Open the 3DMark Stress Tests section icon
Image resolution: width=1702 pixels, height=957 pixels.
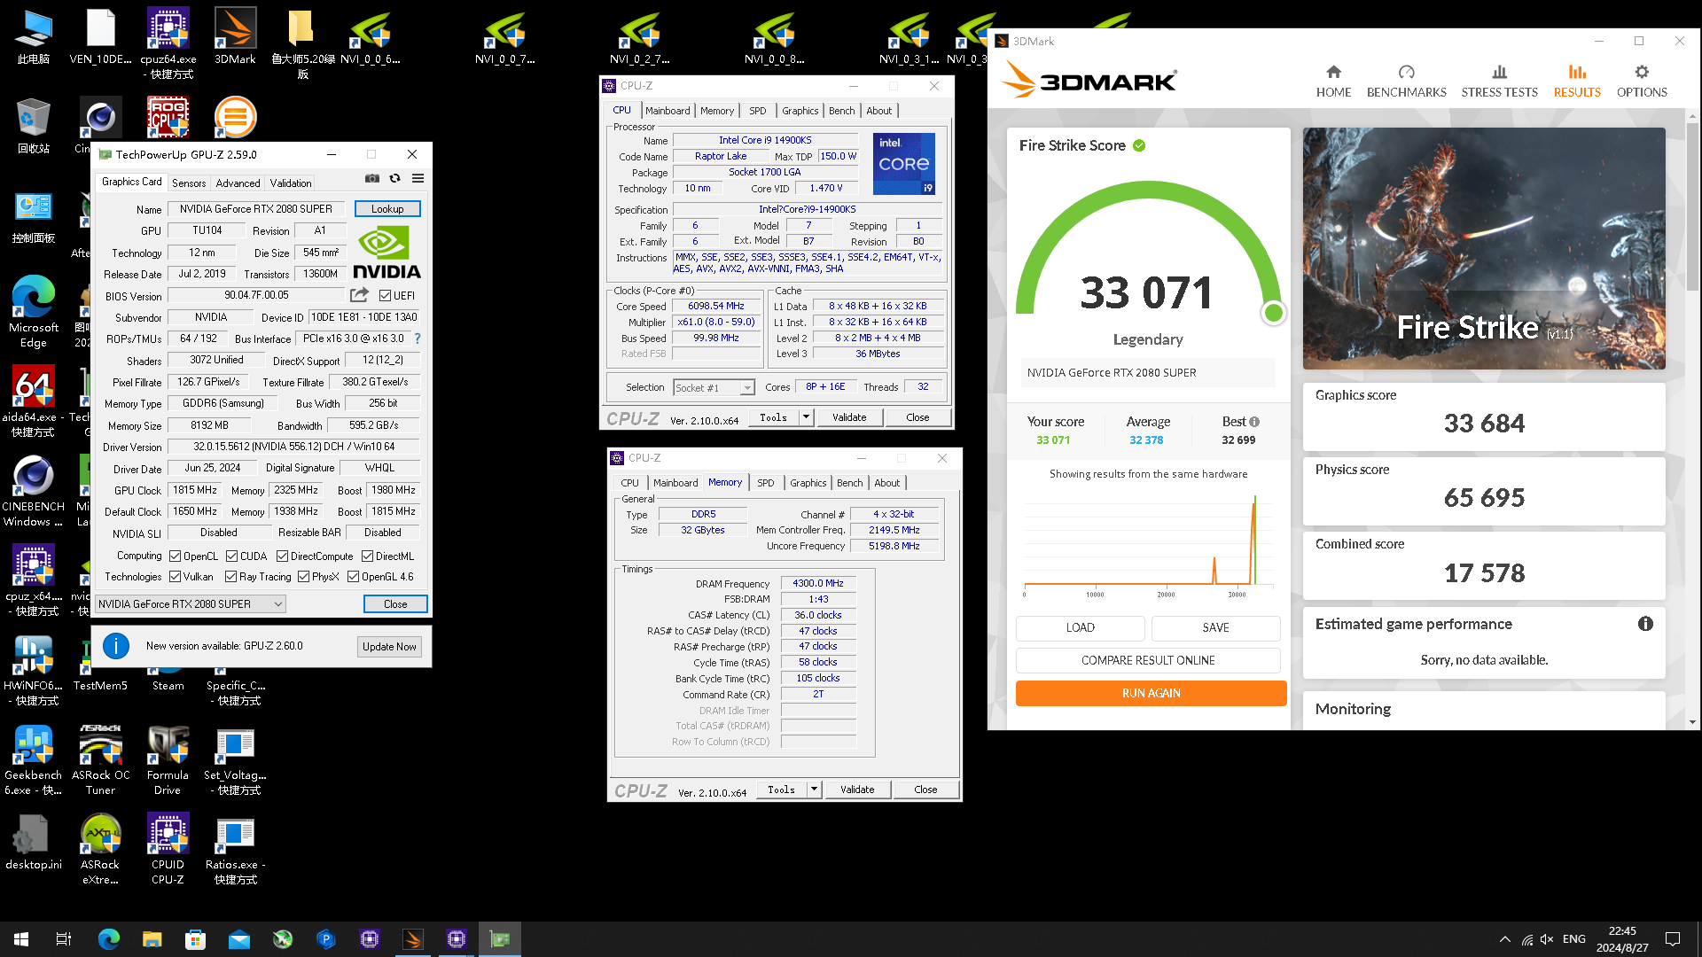(1499, 72)
